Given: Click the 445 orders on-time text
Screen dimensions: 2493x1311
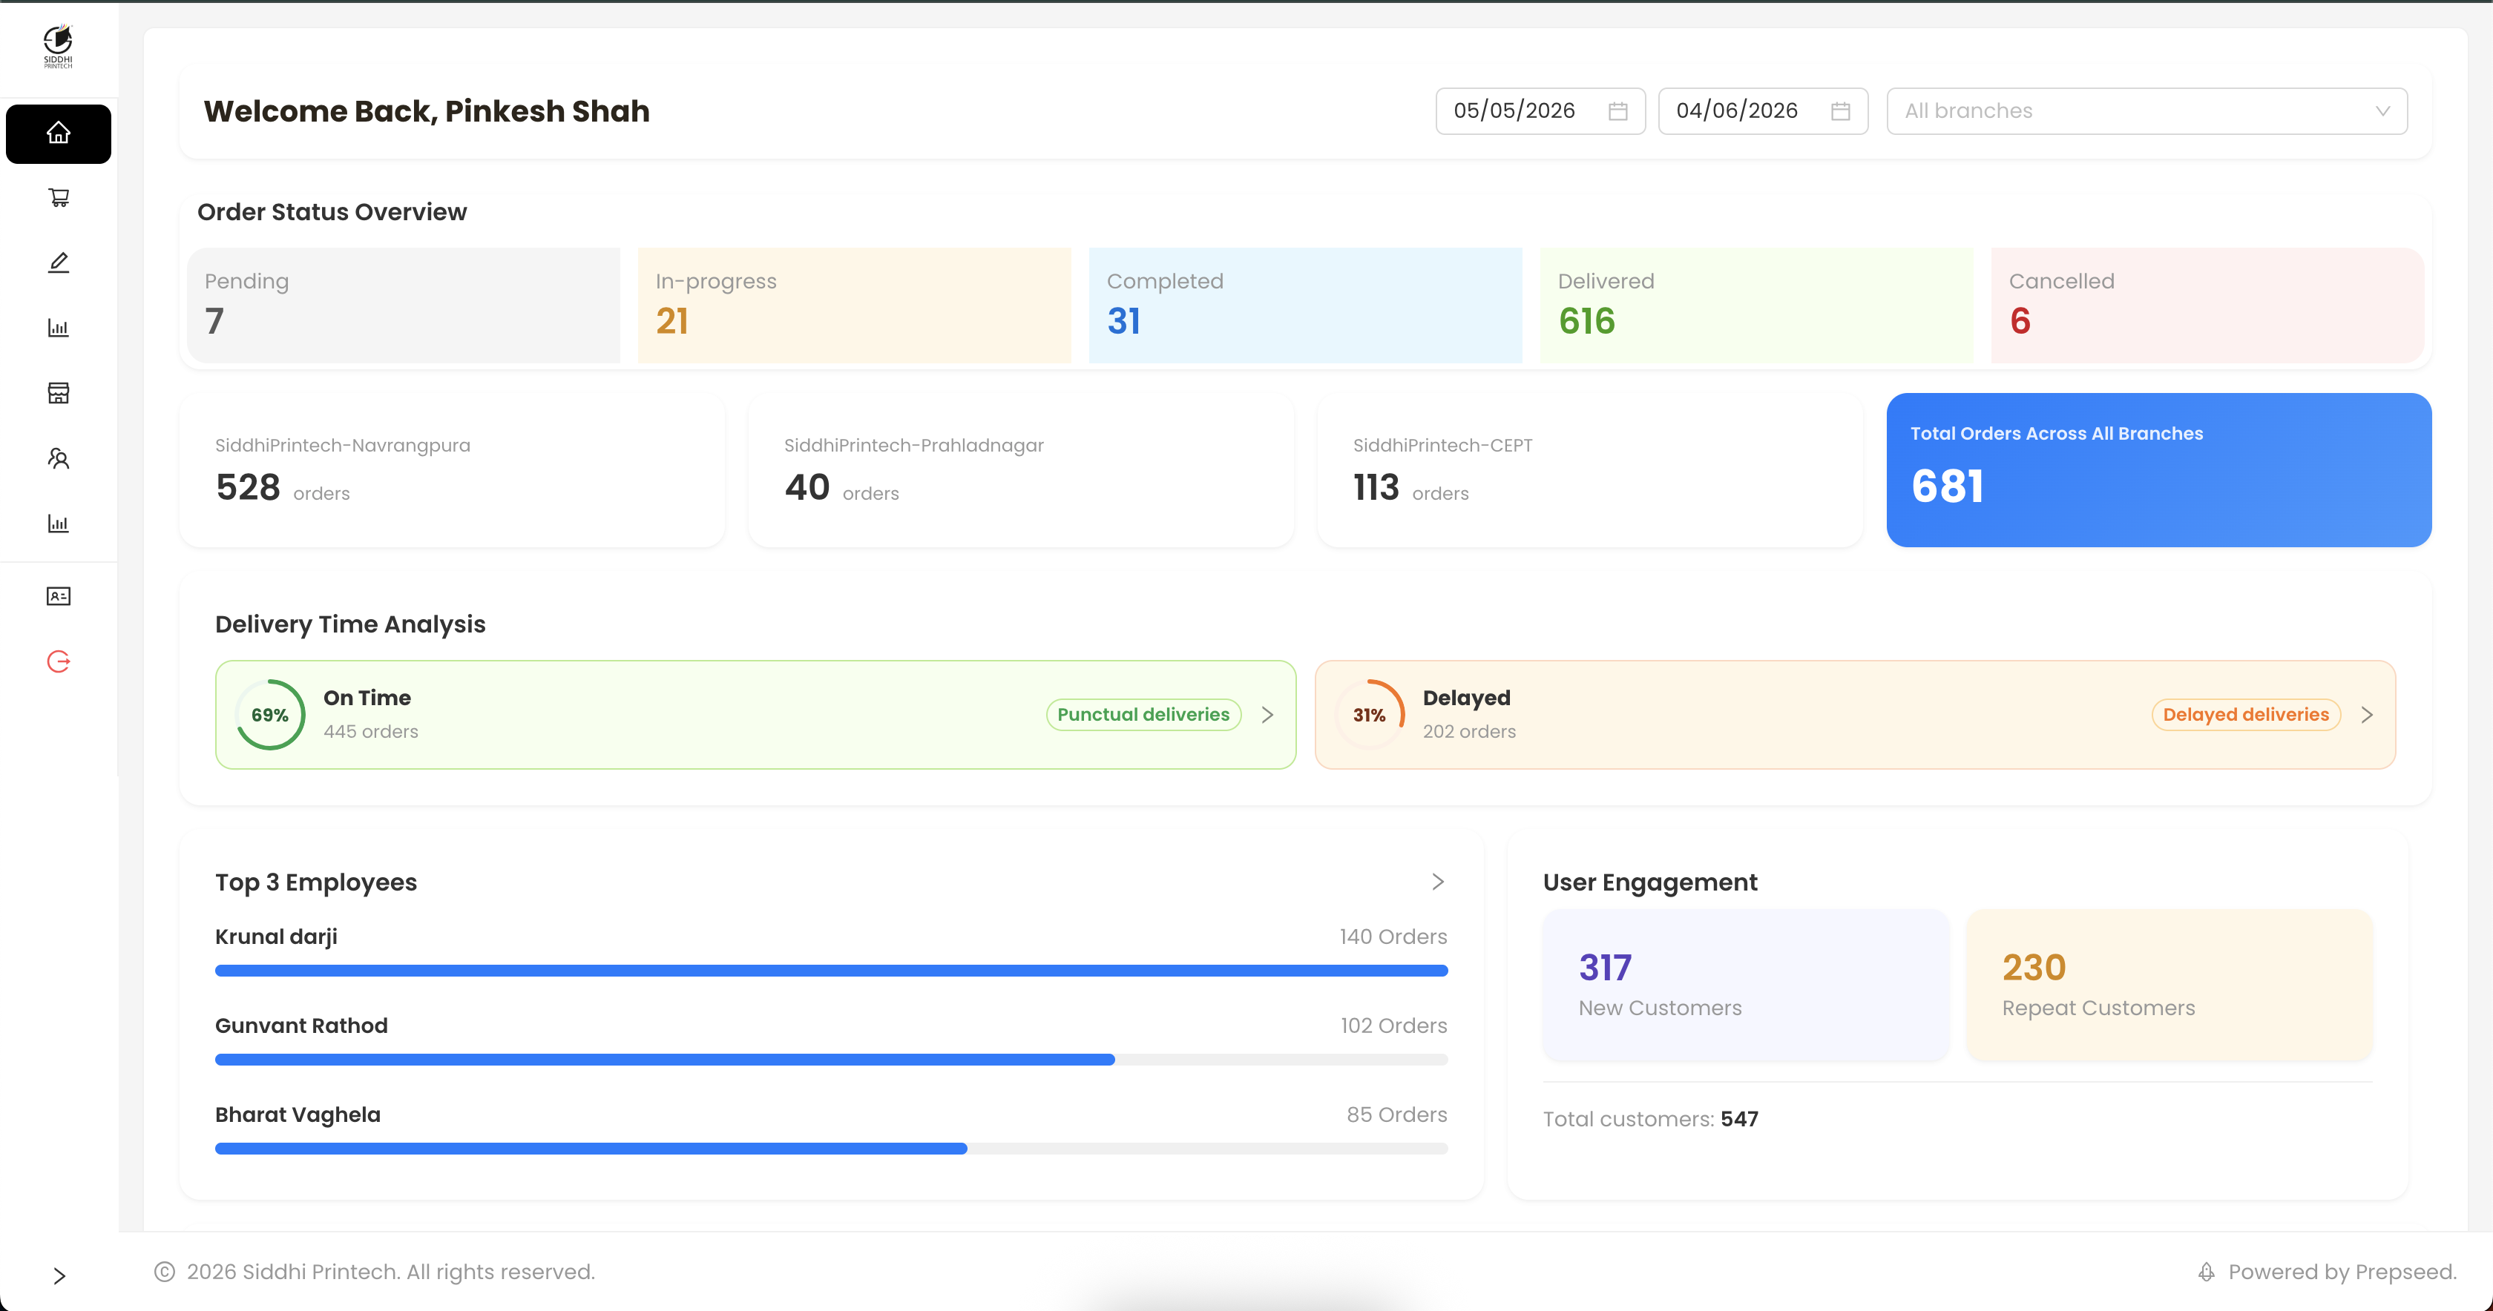Looking at the screenshot, I should [371, 731].
